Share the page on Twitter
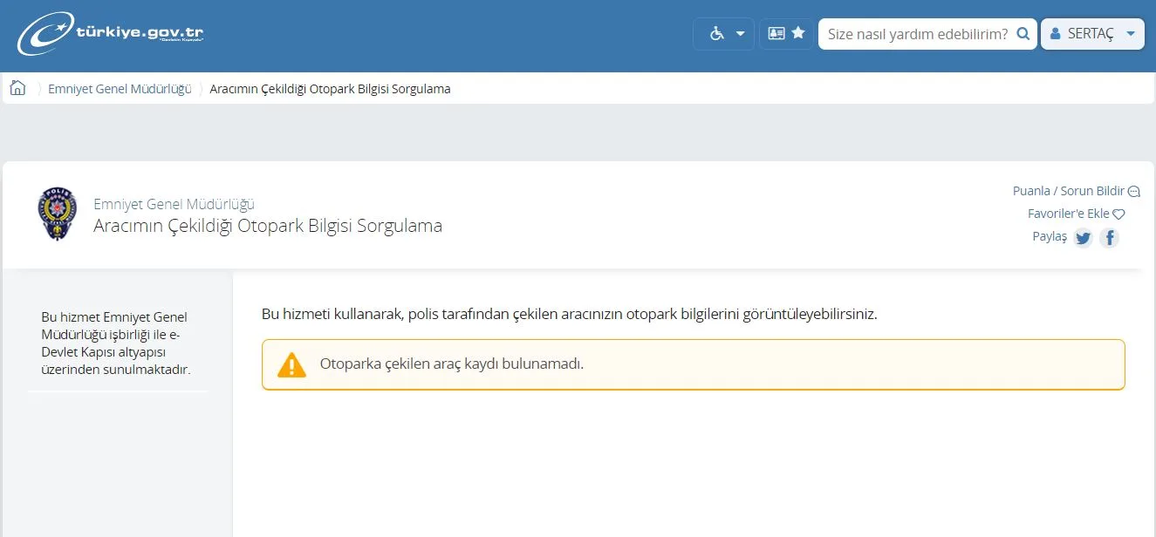Viewport: 1156px width, 537px height. tap(1083, 238)
